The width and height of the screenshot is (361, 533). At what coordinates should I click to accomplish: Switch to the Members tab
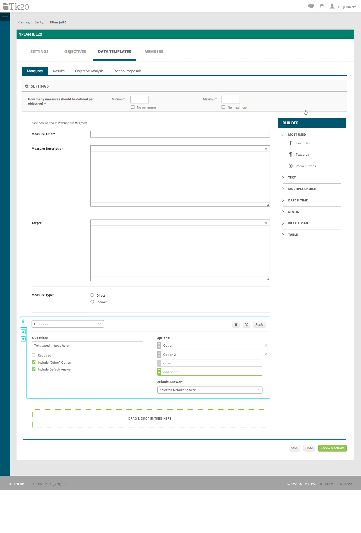tap(154, 52)
